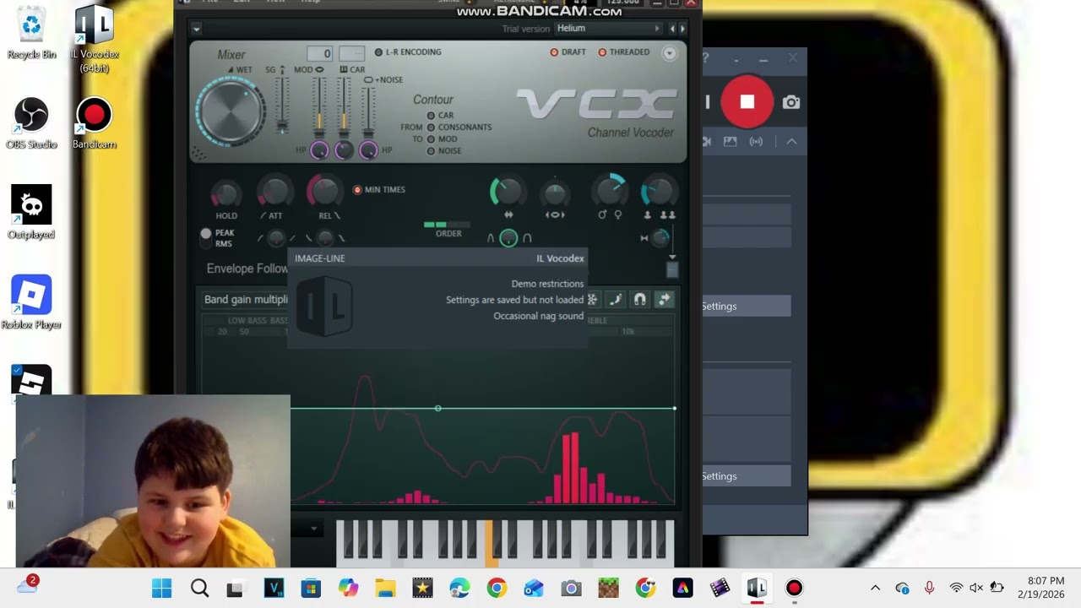Click the stereo spread knob

(555, 194)
